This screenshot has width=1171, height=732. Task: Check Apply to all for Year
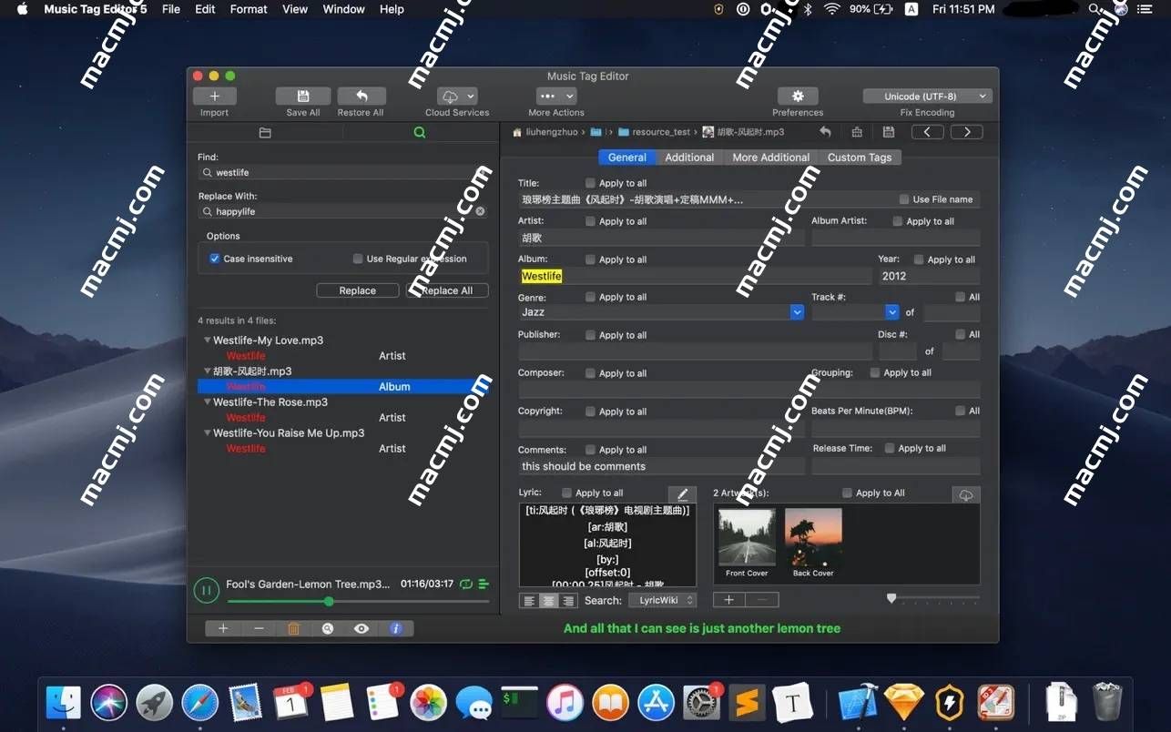pyautogui.click(x=919, y=259)
